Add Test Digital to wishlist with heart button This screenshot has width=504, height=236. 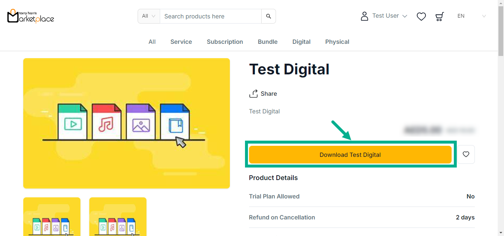[466, 154]
